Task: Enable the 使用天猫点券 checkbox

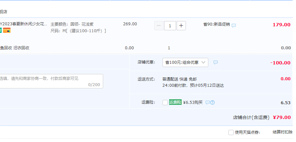Action: click(x=231, y=132)
